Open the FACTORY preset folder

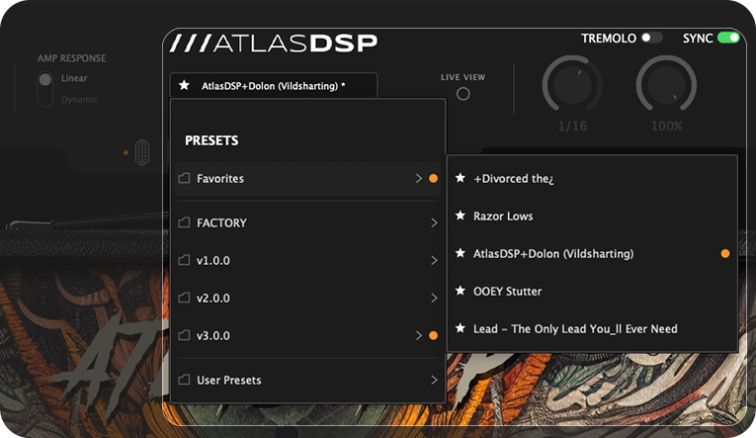click(307, 222)
